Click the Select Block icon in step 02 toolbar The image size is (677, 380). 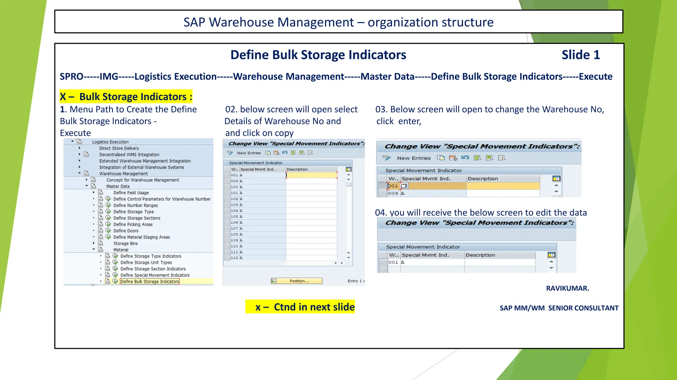[x=302, y=153]
